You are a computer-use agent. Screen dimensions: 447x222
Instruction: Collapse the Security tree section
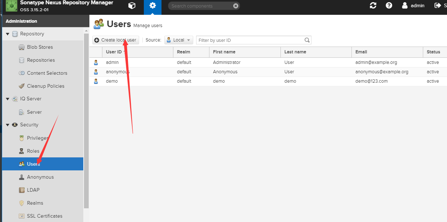pyautogui.click(x=8, y=125)
